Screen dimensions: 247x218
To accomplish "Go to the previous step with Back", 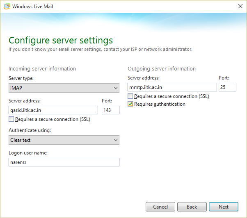I will click(192, 207).
